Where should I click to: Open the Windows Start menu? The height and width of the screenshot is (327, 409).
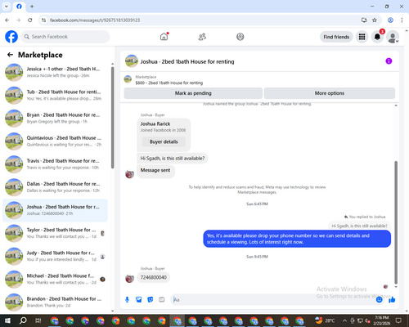click(x=7, y=320)
